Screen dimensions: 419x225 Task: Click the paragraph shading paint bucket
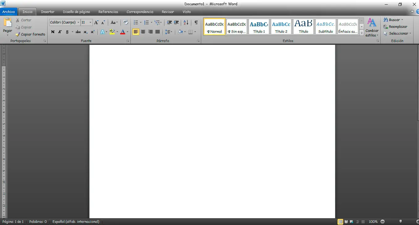click(180, 32)
